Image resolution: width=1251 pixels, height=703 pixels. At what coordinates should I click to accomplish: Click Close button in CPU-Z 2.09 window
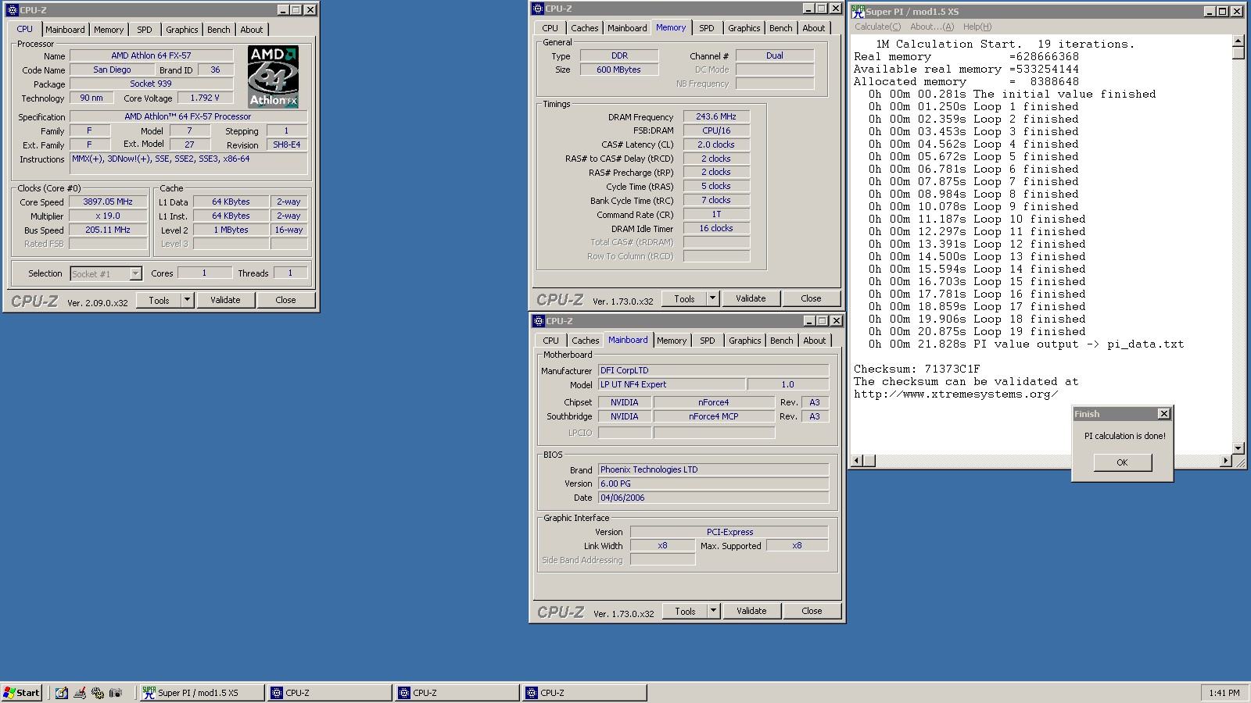coord(285,300)
